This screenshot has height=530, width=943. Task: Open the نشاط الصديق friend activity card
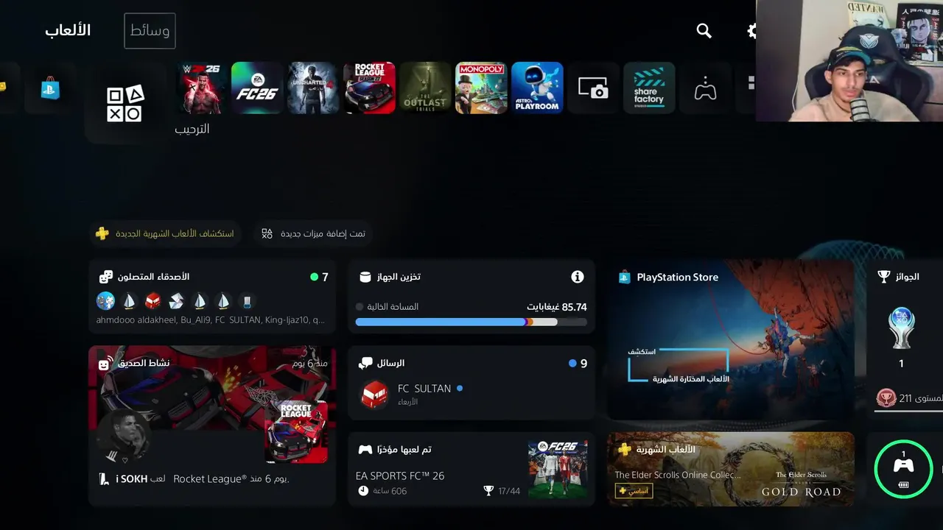click(212, 426)
